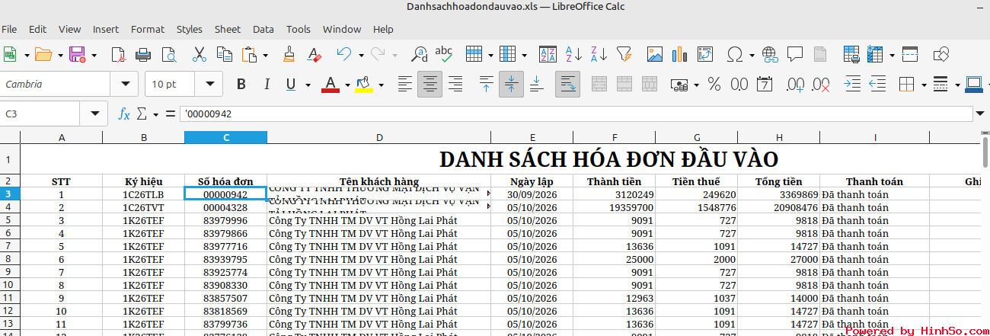Align cell content to top
This screenshot has width=990, height=336.
coord(487,84)
